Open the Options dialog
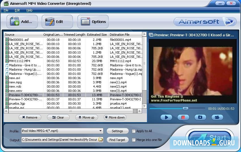Screen dimensions: 241x152 coord(93,22)
